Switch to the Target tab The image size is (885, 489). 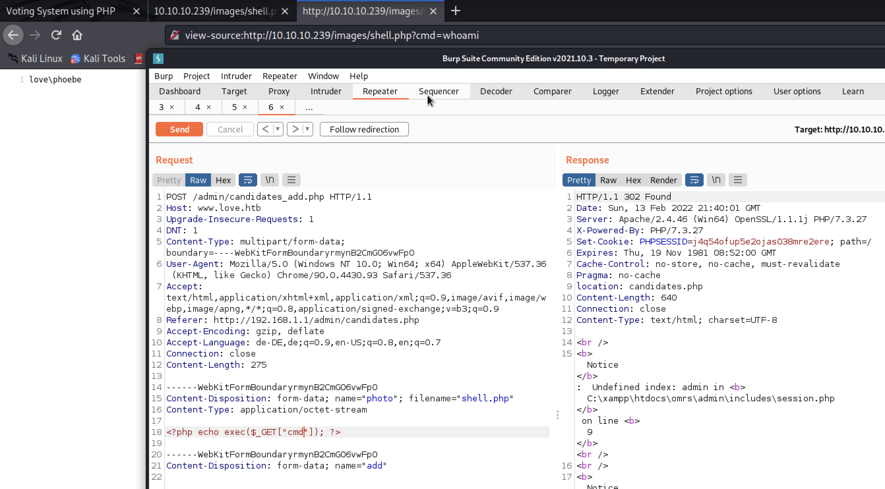[x=234, y=91]
